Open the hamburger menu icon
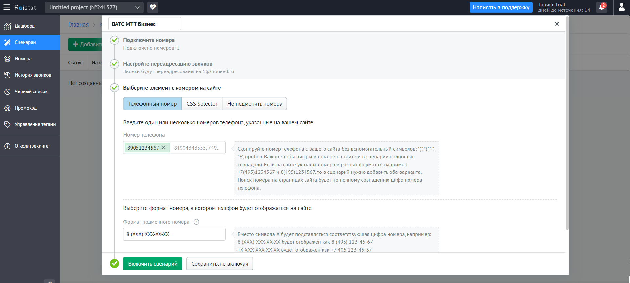 (x=7, y=7)
